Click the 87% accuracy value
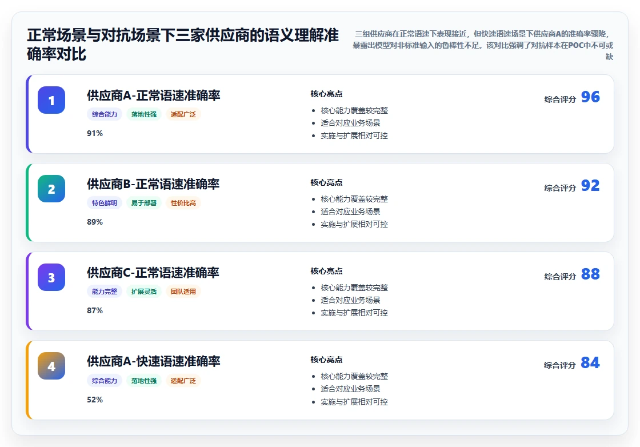Viewport: 640px width, 447px height. (95, 310)
